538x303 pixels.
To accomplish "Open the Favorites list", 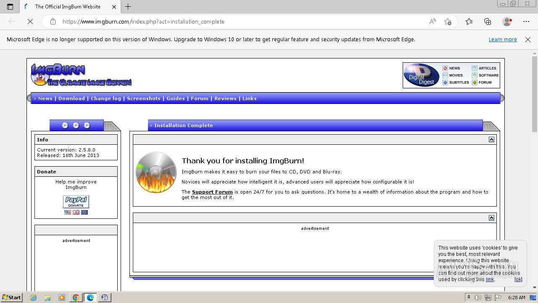I will pyautogui.click(x=469, y=21).
